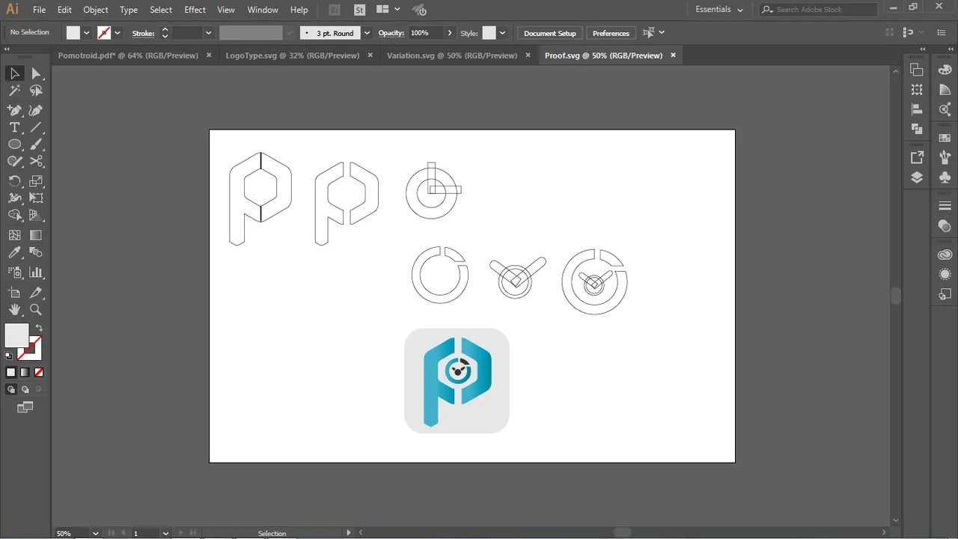
Task: Choose the Artboard tool
Action: pyautogui.click(x=14, y=293)
